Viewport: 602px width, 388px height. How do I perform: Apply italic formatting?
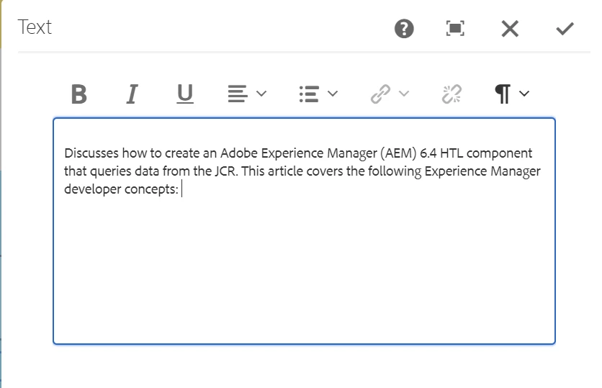coord(132,94)
